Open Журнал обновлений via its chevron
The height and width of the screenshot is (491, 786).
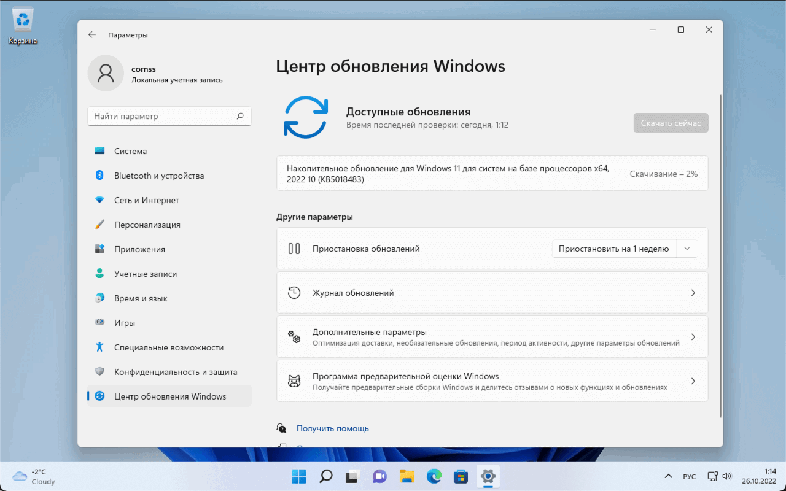tap(693, 293)
